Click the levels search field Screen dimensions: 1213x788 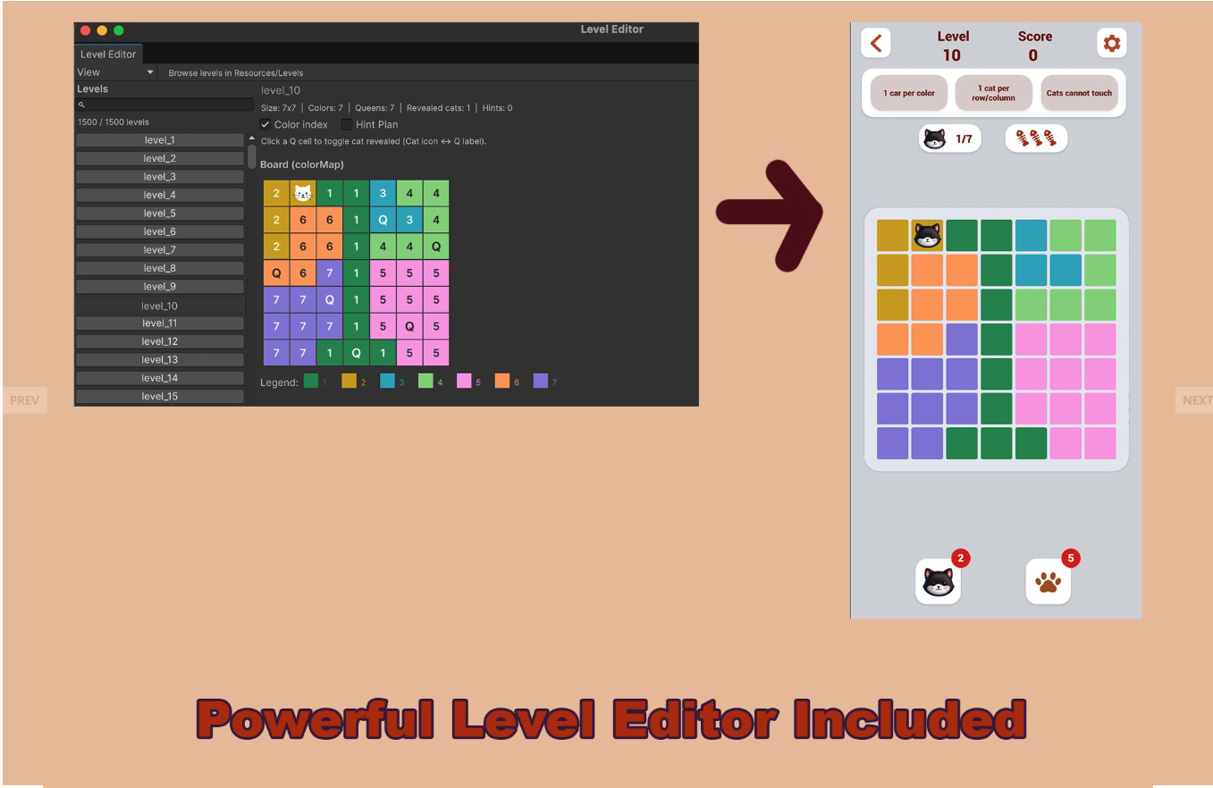164,105
